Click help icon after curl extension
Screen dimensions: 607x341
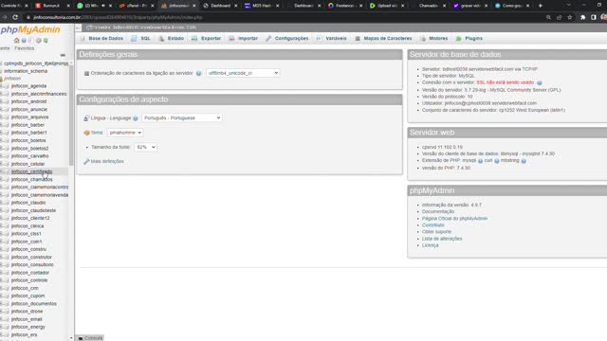pyautogui.click(x=497, y=161)
